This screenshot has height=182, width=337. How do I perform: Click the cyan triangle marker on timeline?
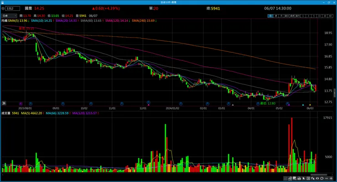click(303, 105)
